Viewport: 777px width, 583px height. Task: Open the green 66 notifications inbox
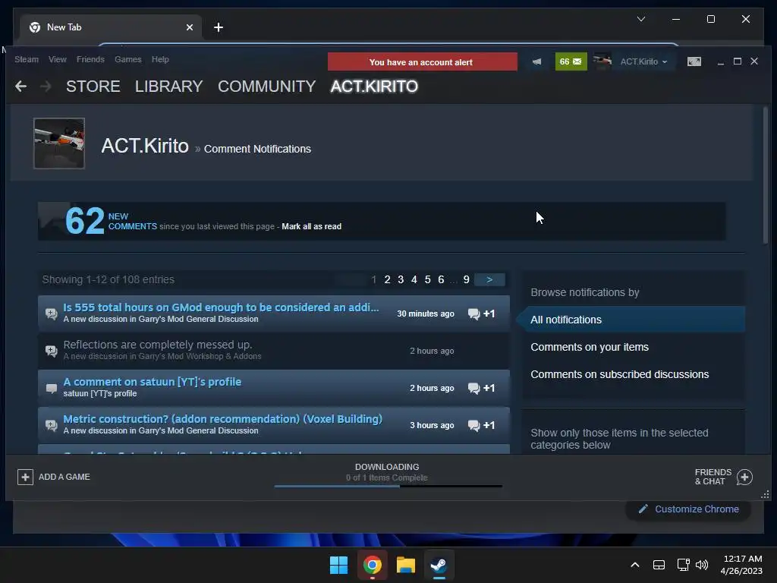[x=571, y=61]
